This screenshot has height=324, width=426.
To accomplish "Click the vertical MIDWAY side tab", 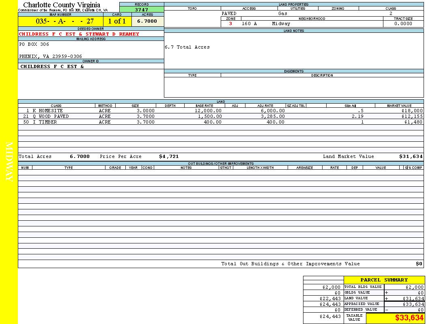I will click(9, 162).
